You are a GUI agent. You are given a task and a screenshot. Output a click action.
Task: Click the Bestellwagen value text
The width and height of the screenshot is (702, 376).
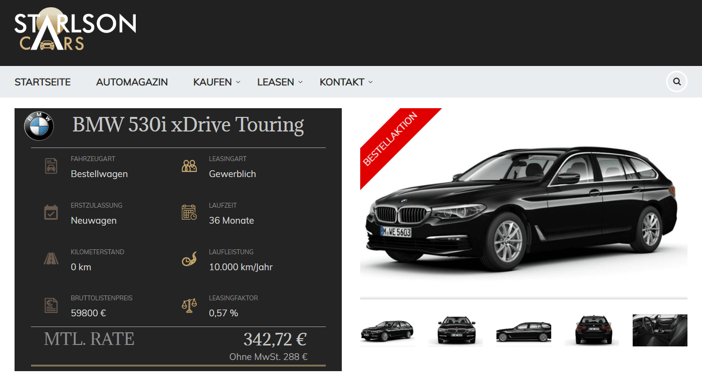(99, 174)
